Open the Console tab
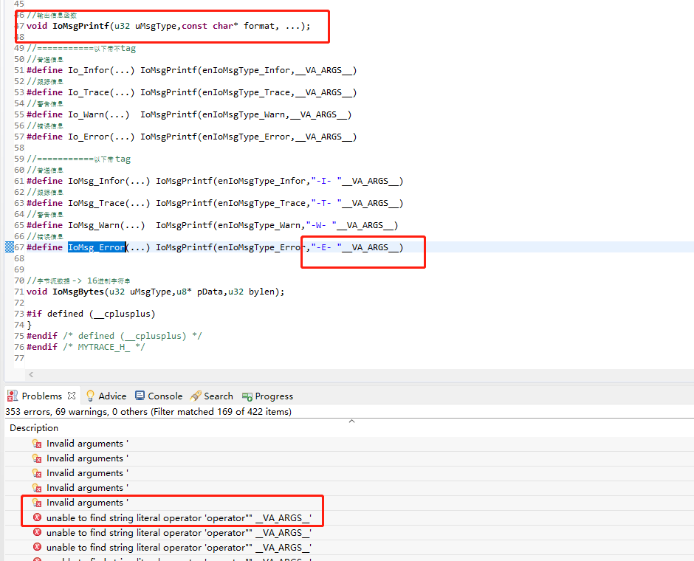The height and width of the screenshot is (561, 694). click(165, 396)
